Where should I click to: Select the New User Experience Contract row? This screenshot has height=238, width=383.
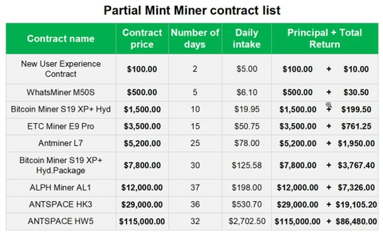click(192, 69)
